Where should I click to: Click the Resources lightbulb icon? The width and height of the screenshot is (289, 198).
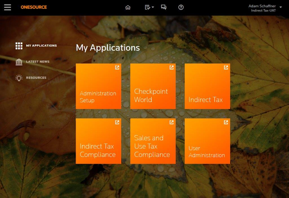[x=19, y=78]
